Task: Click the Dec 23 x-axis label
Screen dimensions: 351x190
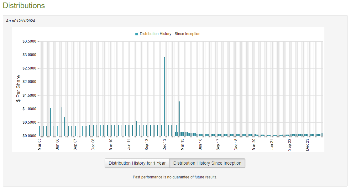Action: pyautogui.click(x=307, y=145)
